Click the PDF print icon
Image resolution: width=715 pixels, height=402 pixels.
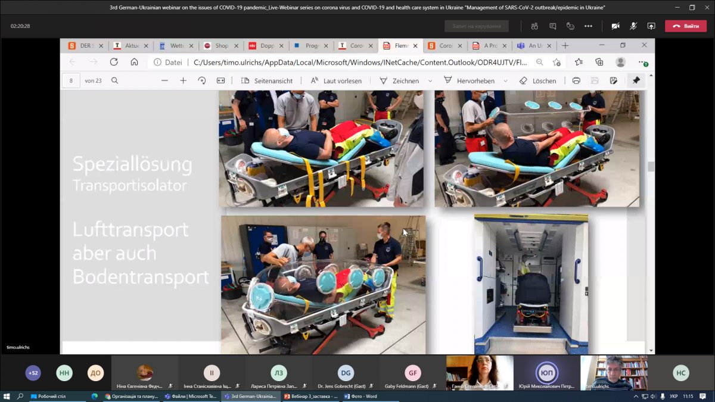tap(576, 81)
